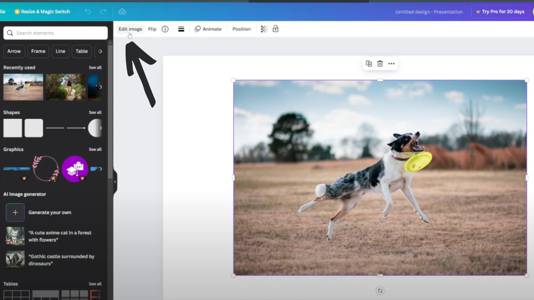
Task: Open the transparency checkerboard icon
Action: pyautogui.click(x=264, y=29)
